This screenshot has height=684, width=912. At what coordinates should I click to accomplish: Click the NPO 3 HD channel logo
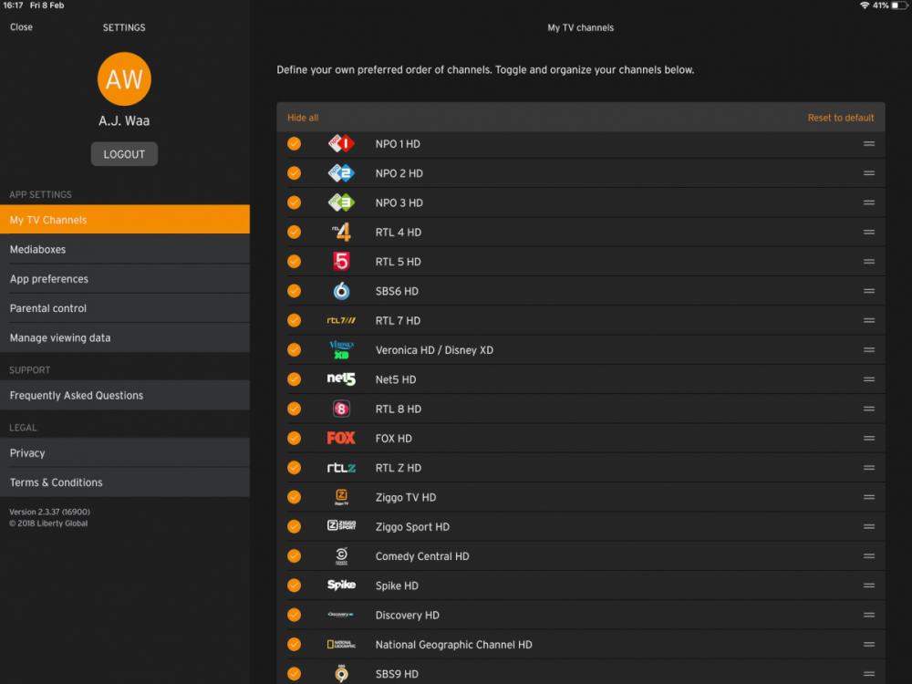[341, 202]
